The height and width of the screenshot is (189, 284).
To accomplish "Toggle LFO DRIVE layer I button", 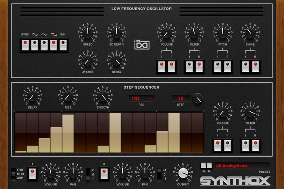I will (x=246, y=67).
